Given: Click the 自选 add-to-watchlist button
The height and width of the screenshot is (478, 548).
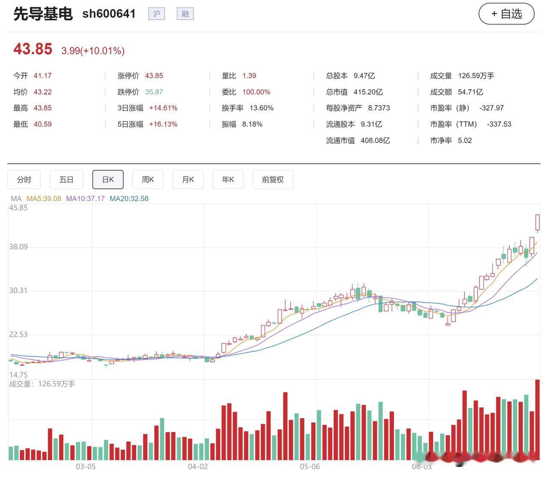Looking at the screenshot, I should (x=506, y=14).
